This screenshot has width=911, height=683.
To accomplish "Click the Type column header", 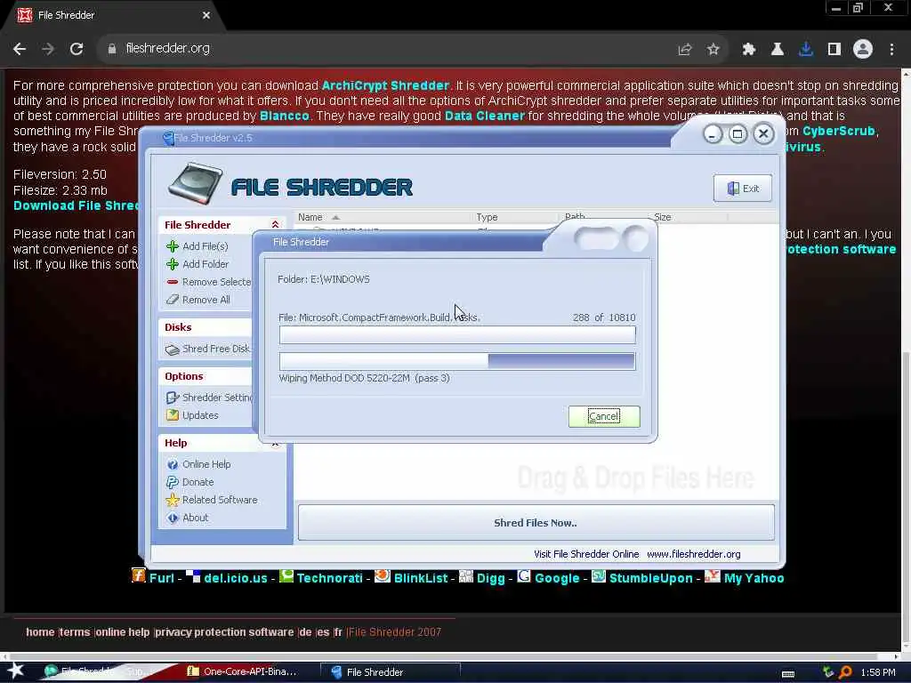I will [517, 217].
